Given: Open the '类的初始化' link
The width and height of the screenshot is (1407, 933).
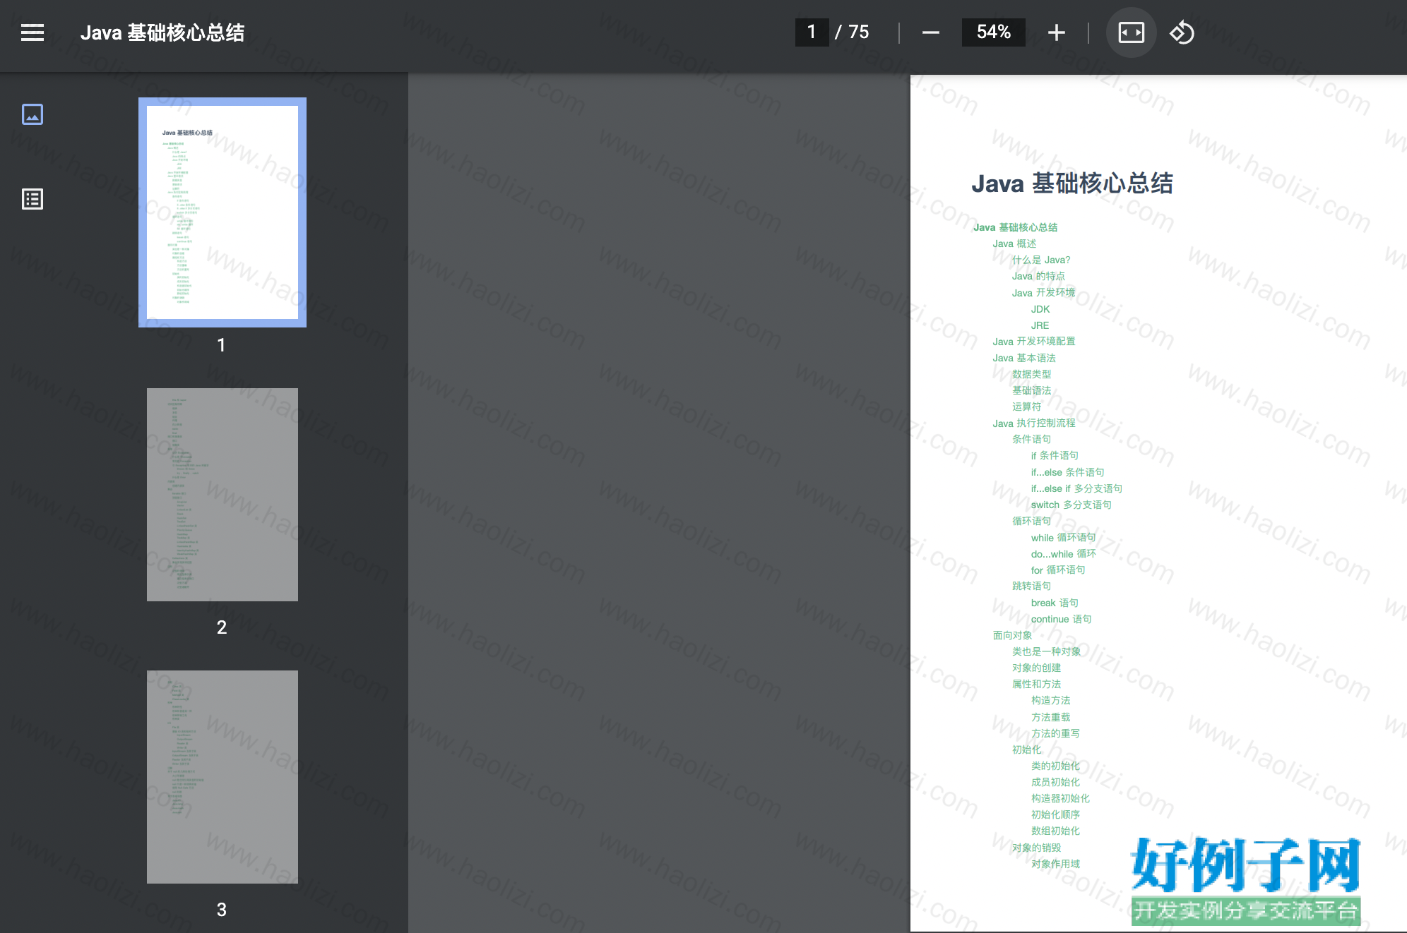Looking at the screenshot, I should coord(1055,766).
